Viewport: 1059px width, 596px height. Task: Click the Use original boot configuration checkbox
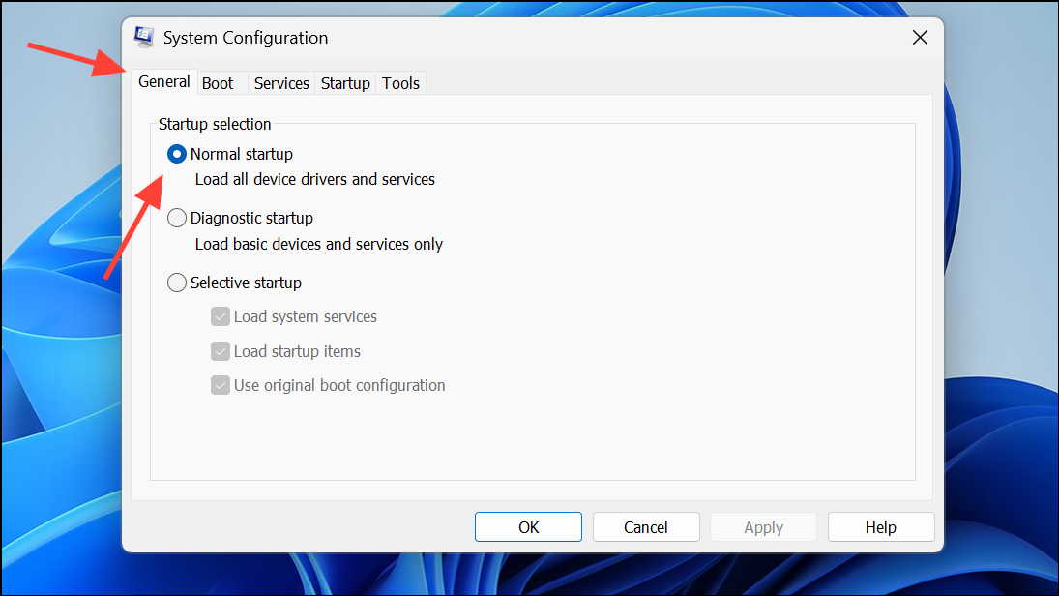click(220, 385)
